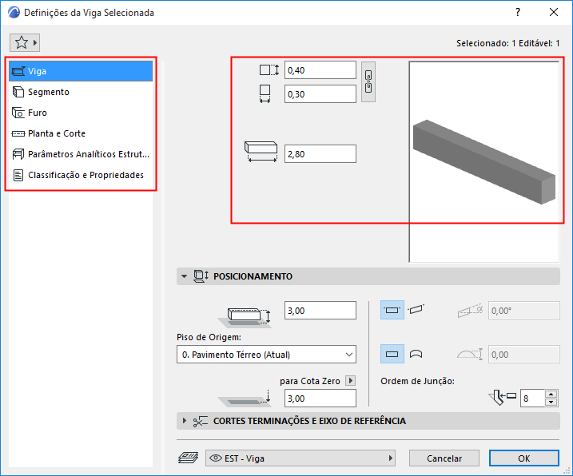
Task: Click the Cancelar button
Action: pos(444,458)
